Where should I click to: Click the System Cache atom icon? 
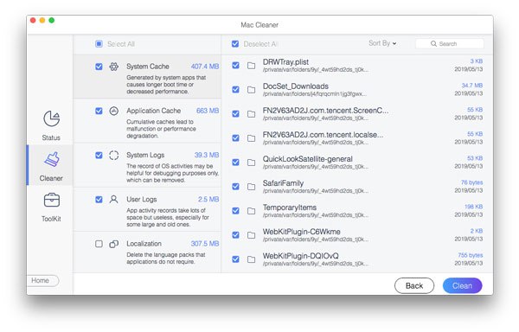(x=114, y=67)
